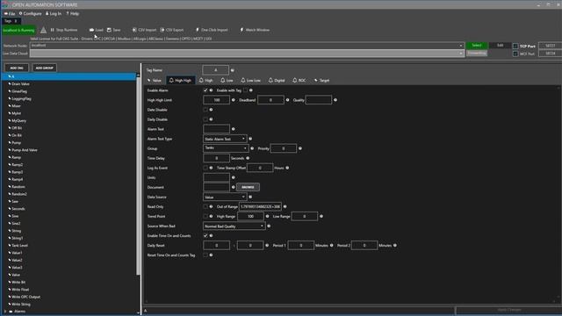Click the help icon next to Tag Name field

click(x=232, y=70)
